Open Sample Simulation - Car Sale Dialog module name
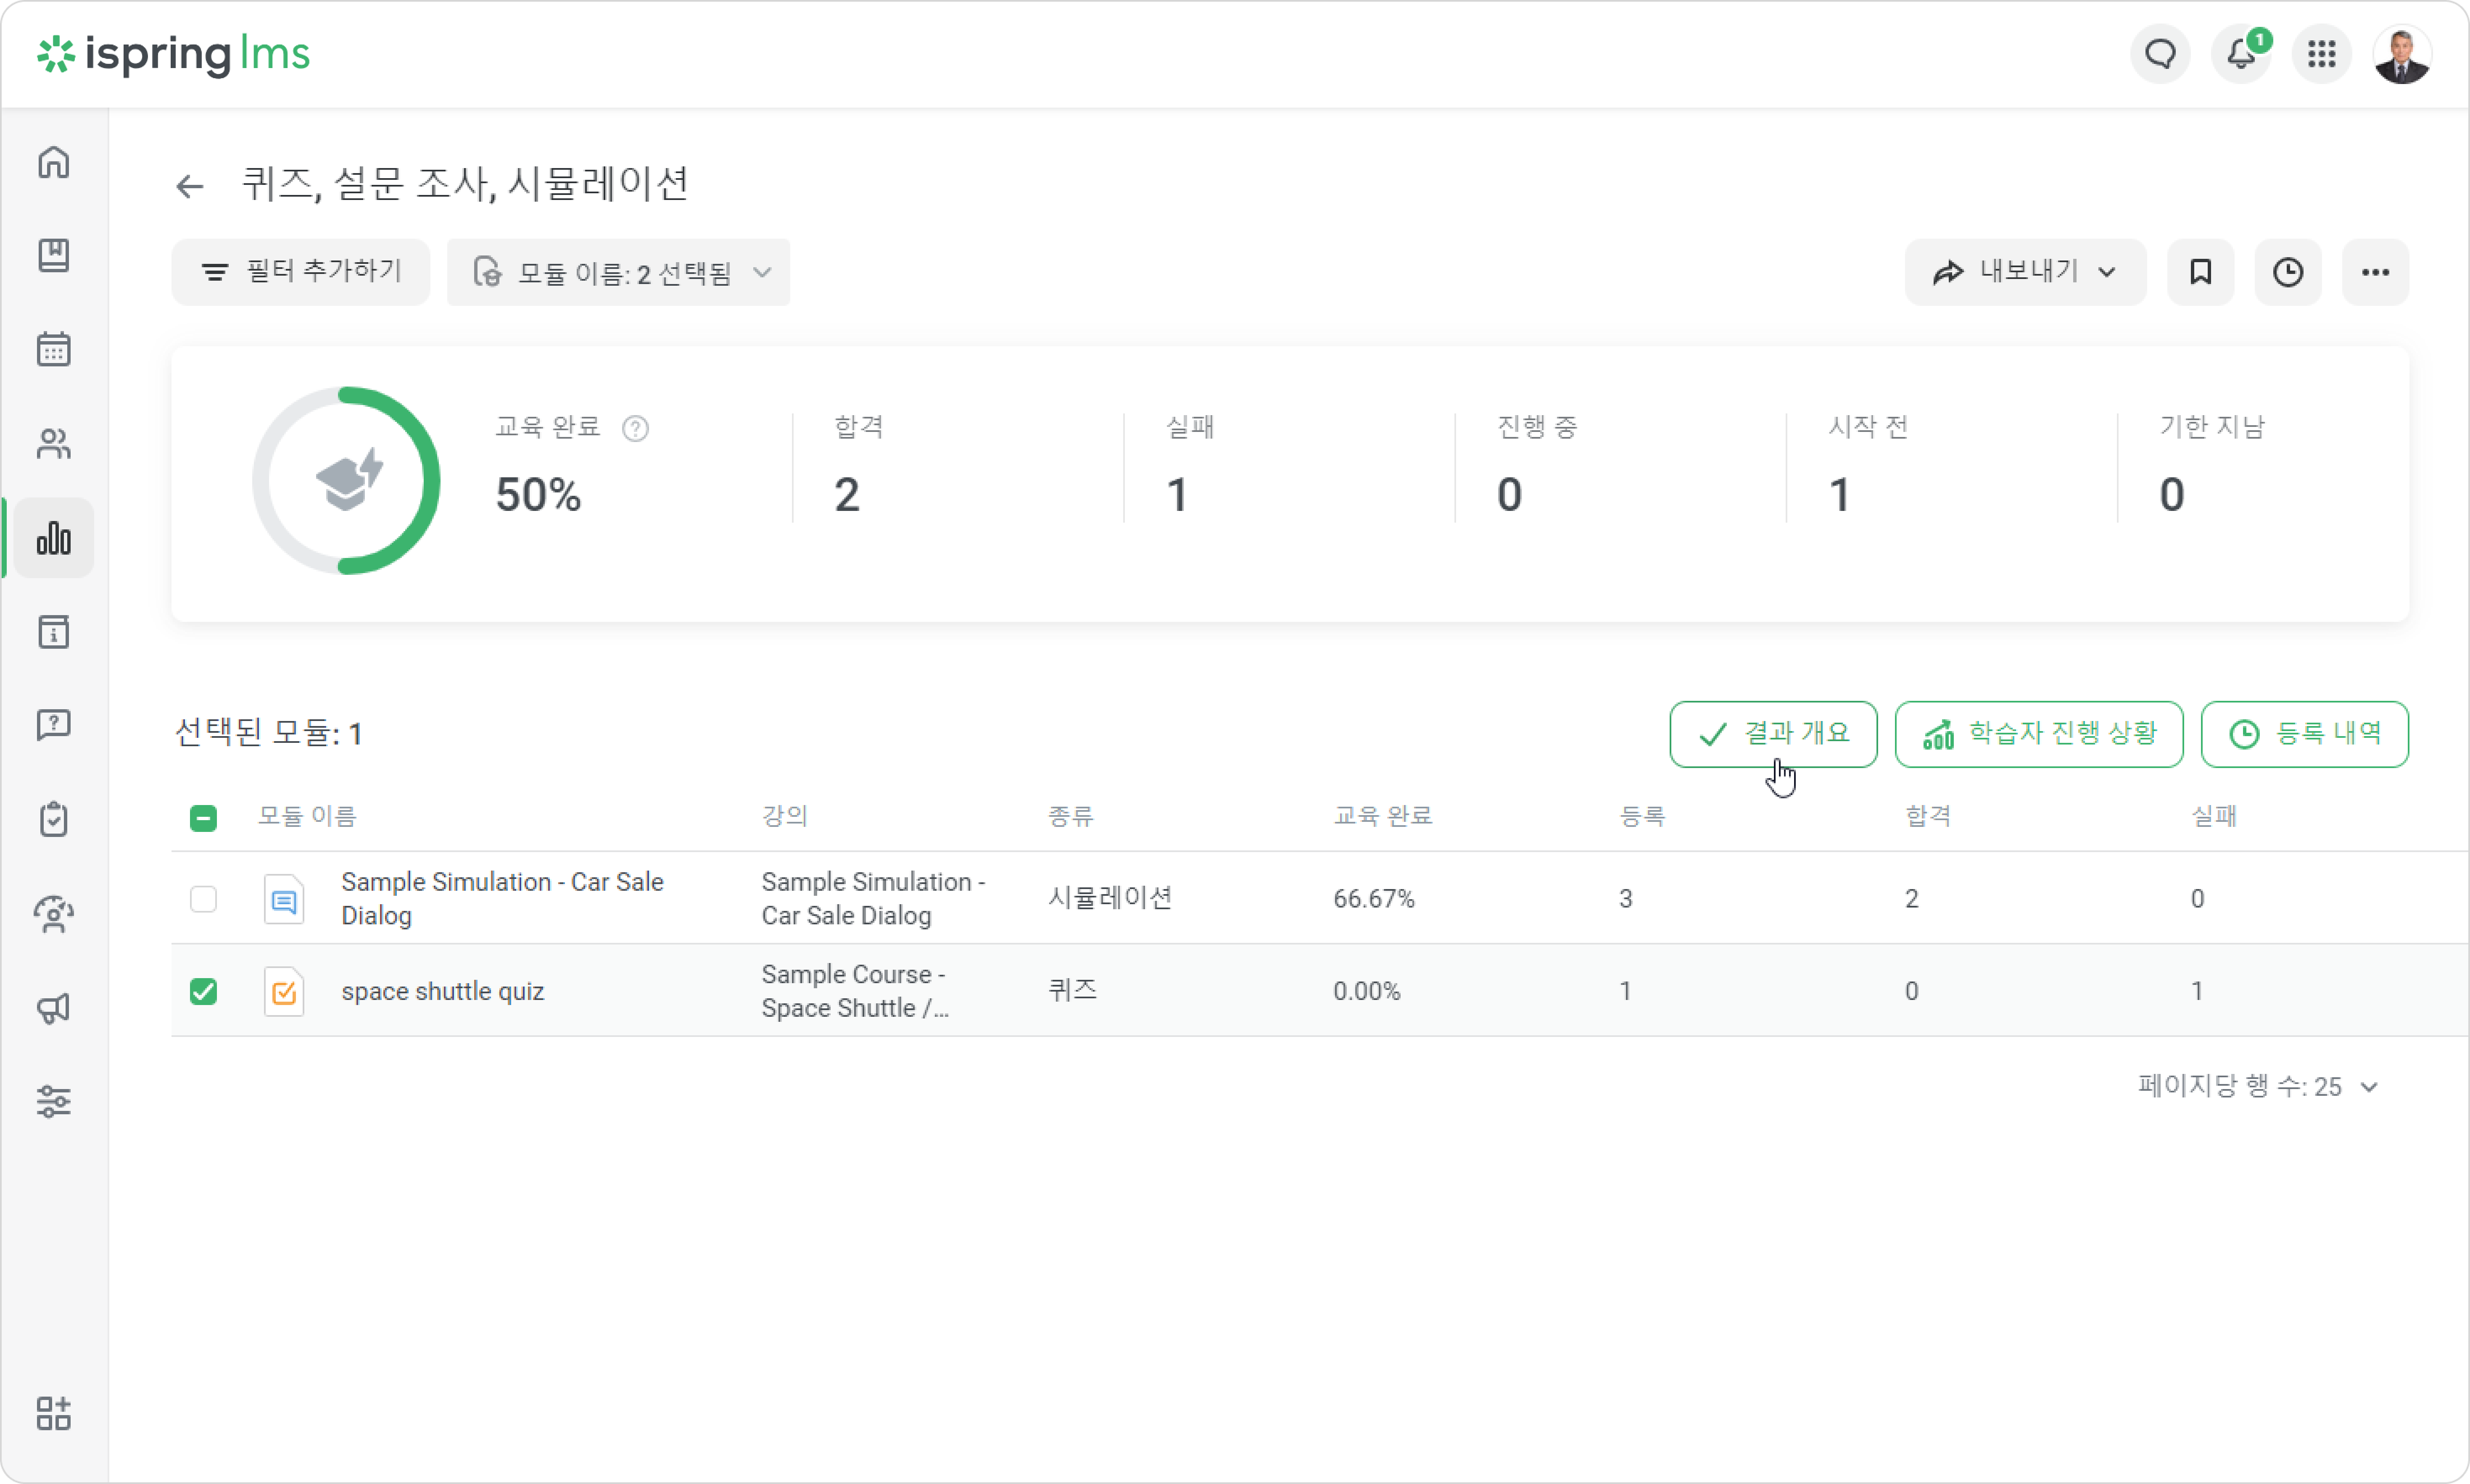 (502, 899)
